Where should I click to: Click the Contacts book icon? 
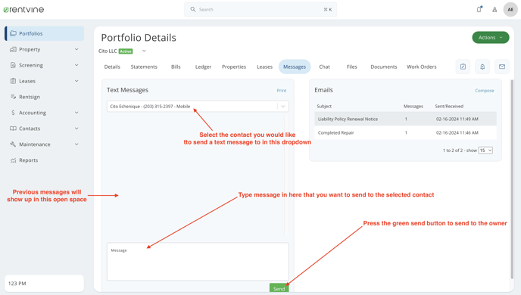point(14,129)
